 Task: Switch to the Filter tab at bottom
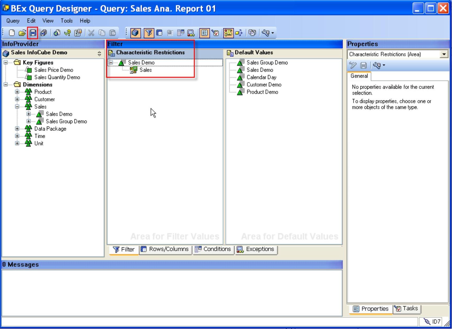[x=124, y=249]
